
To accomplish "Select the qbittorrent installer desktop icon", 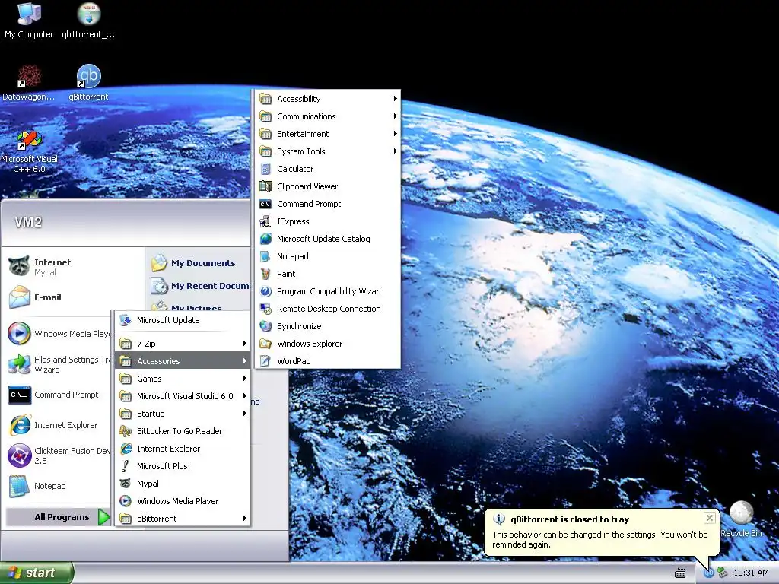I will pos(88,20).
